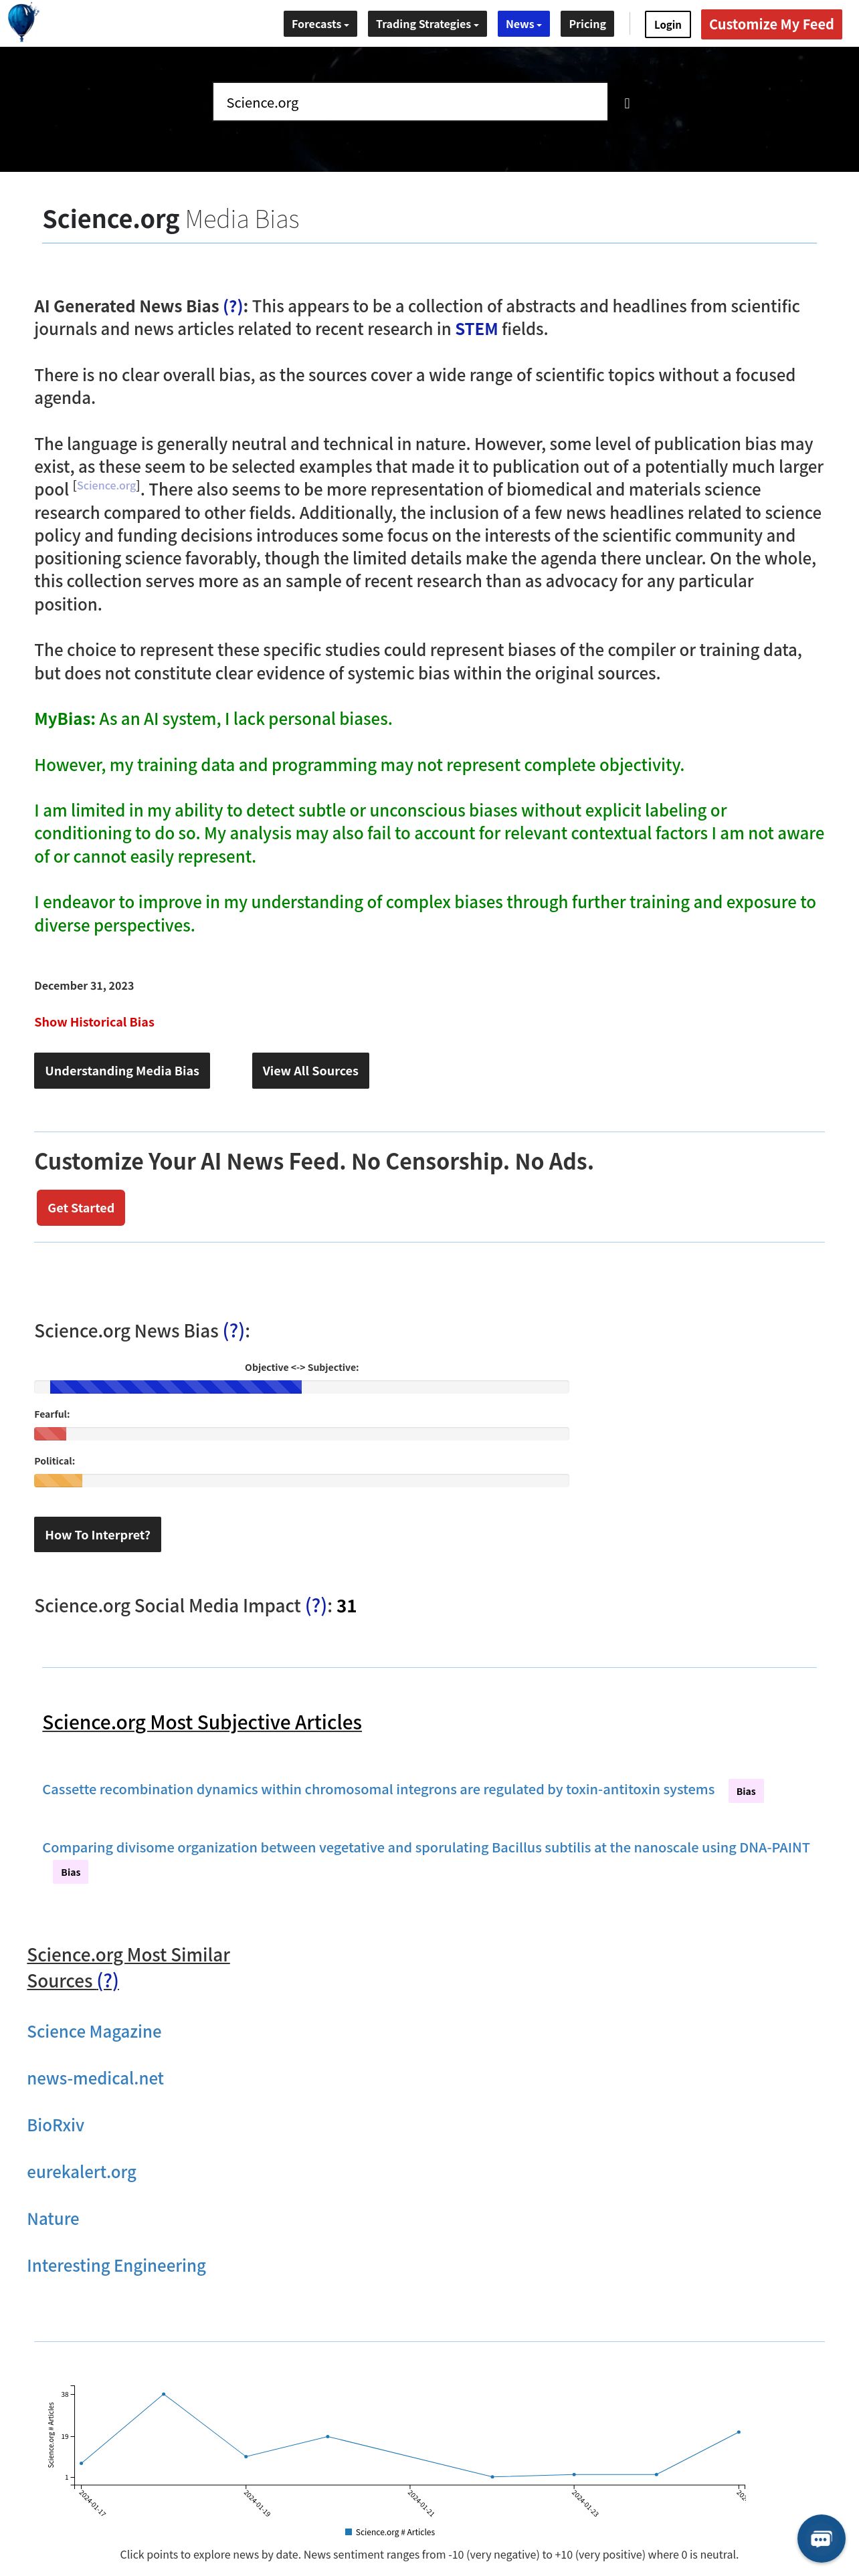Click the balloon logo icon
This screenshot has width=859, height=2576.
click(x=22, y=22)
